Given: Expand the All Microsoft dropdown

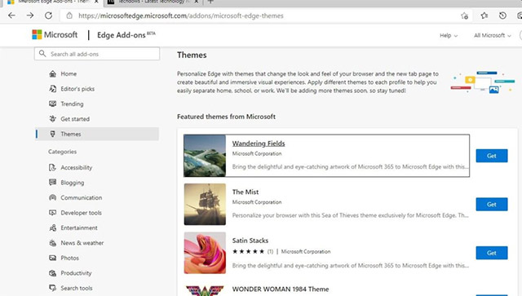Looking at the screenshot, I should point(493,35).
